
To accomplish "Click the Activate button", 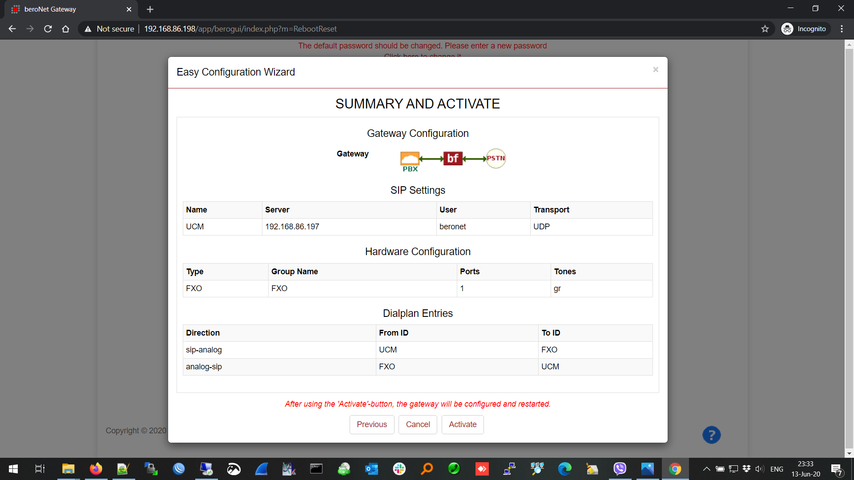I will click(x=462, y=424).
